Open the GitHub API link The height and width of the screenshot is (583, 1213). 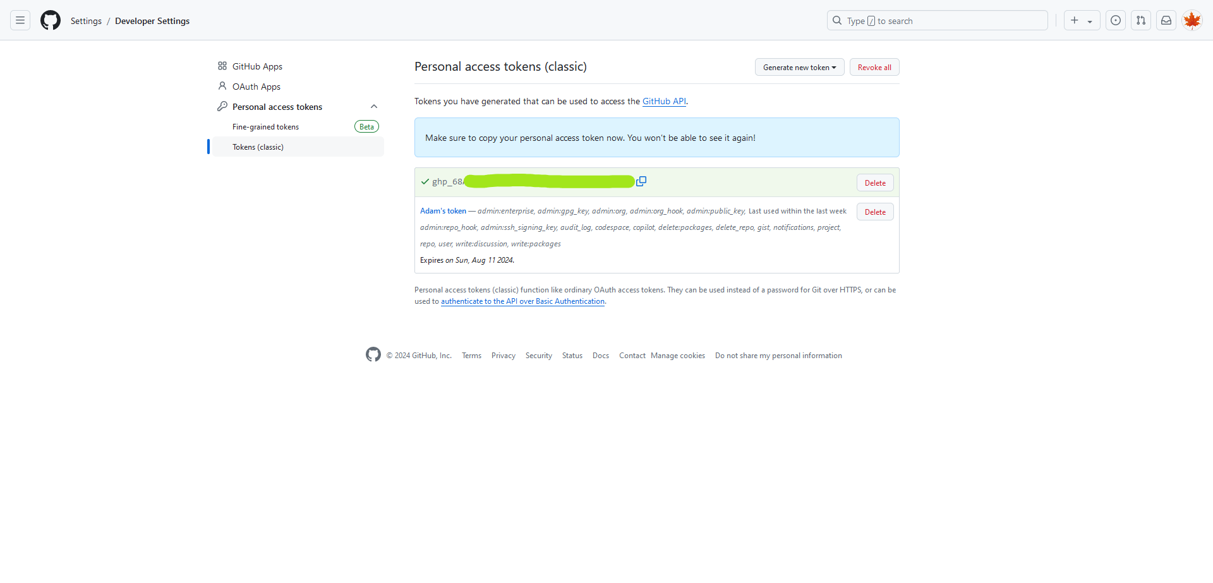pos(664,102)
